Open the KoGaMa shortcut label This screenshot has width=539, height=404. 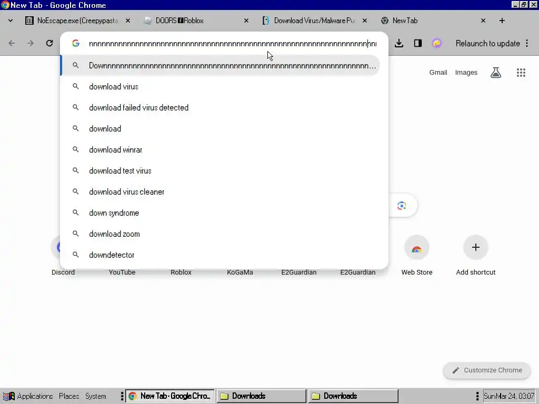240,272
